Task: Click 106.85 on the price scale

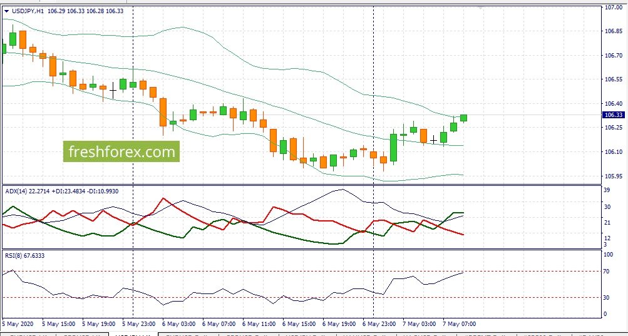Action: (x=613, y=31)
